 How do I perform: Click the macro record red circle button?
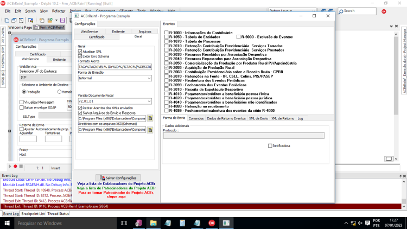tap(15, 167)
